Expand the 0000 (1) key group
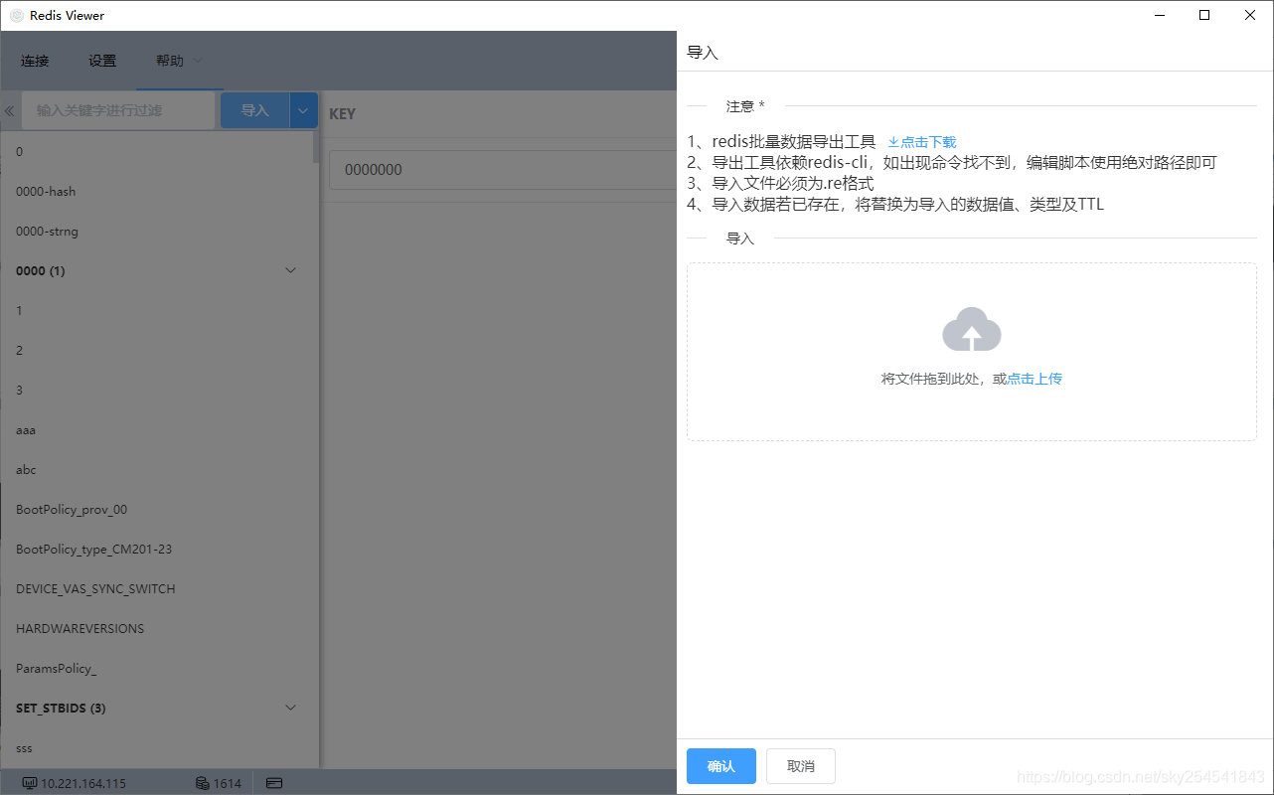 pos(289,269)
